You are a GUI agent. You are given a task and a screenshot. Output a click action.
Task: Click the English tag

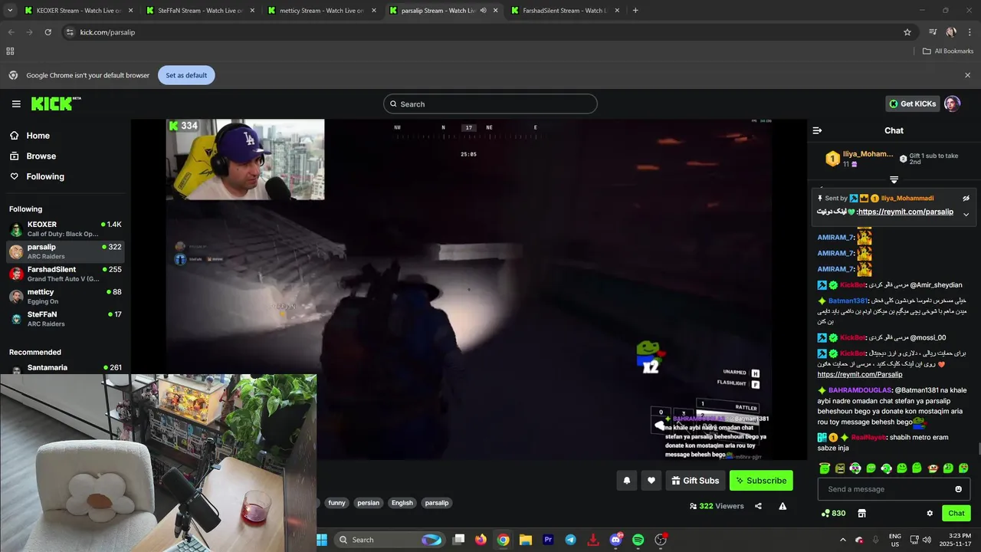click(x=402, y=503)
